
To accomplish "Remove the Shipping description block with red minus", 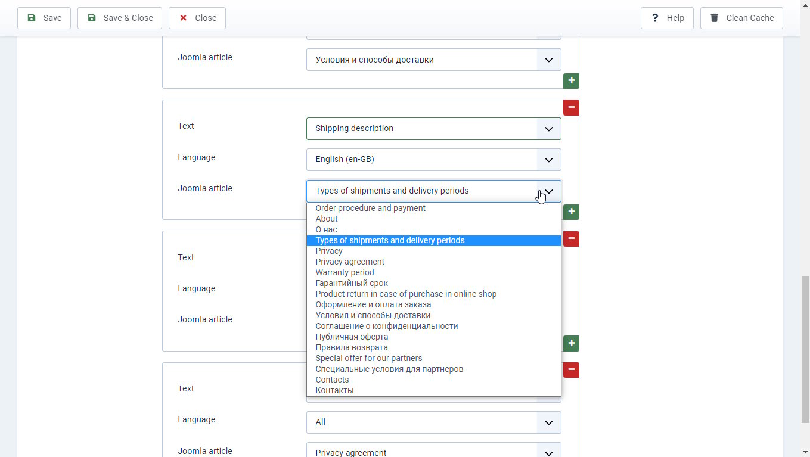I will pyautogui.click(x=571, y=108).
